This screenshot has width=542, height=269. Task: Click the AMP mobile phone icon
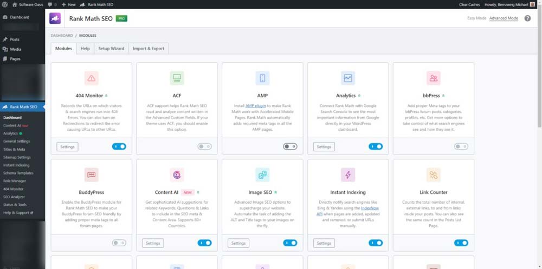262,78
